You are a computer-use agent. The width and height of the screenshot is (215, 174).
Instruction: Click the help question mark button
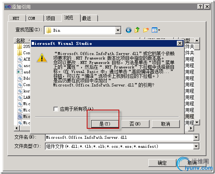(x=200, y=6)
